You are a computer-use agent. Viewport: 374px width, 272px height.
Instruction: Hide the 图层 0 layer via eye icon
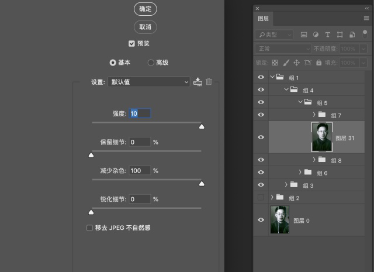coord(261,220)
